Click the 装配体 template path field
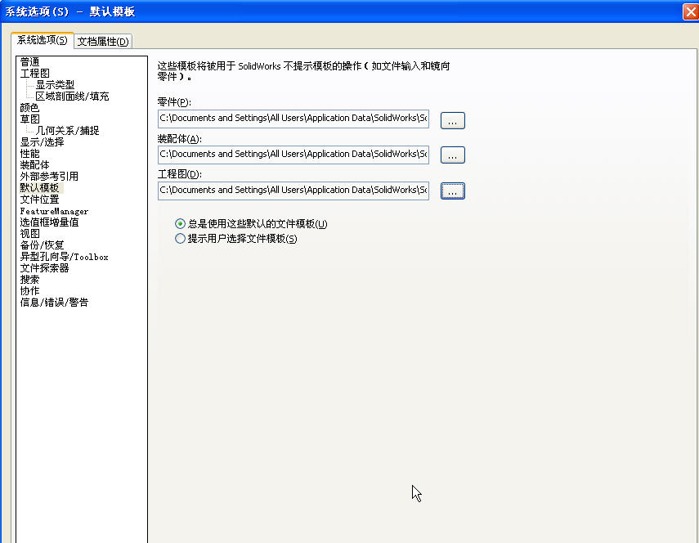 click(x=293, y=154)
